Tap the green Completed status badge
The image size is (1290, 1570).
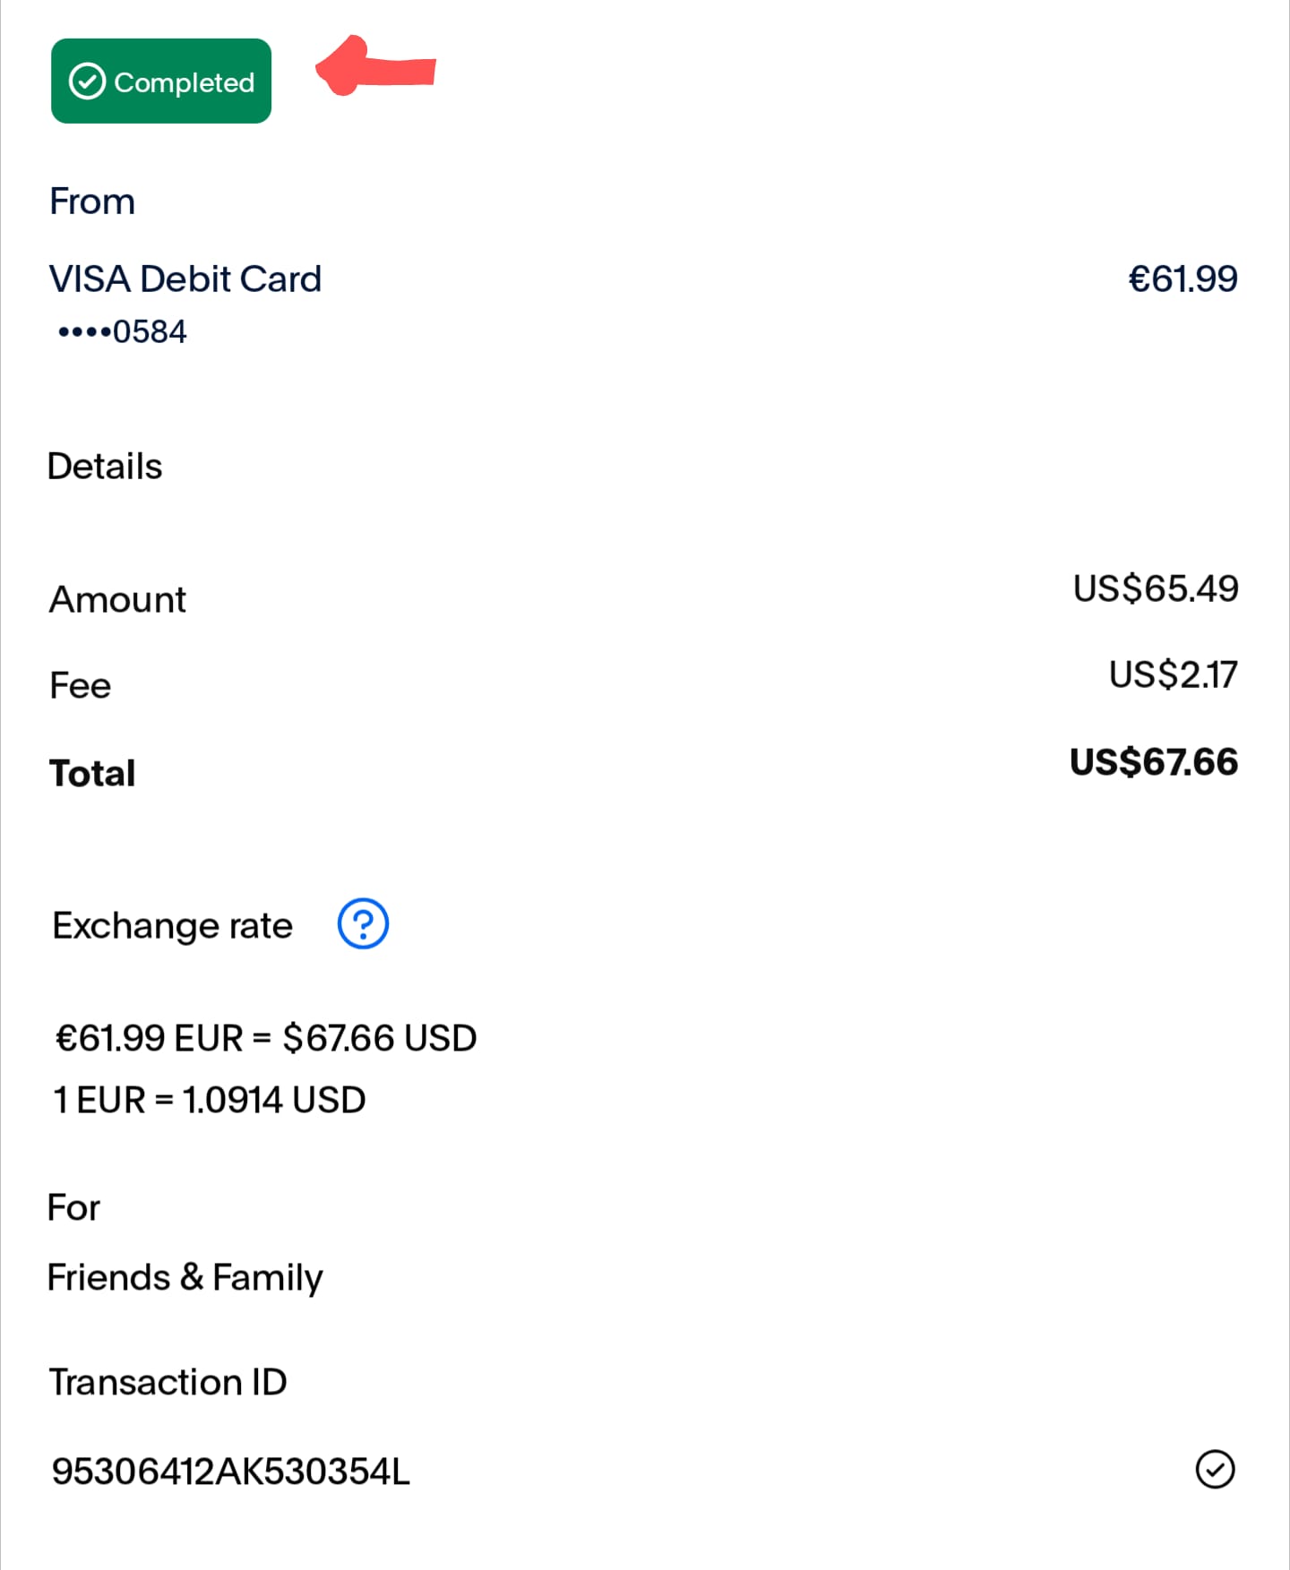click(161, 81)
